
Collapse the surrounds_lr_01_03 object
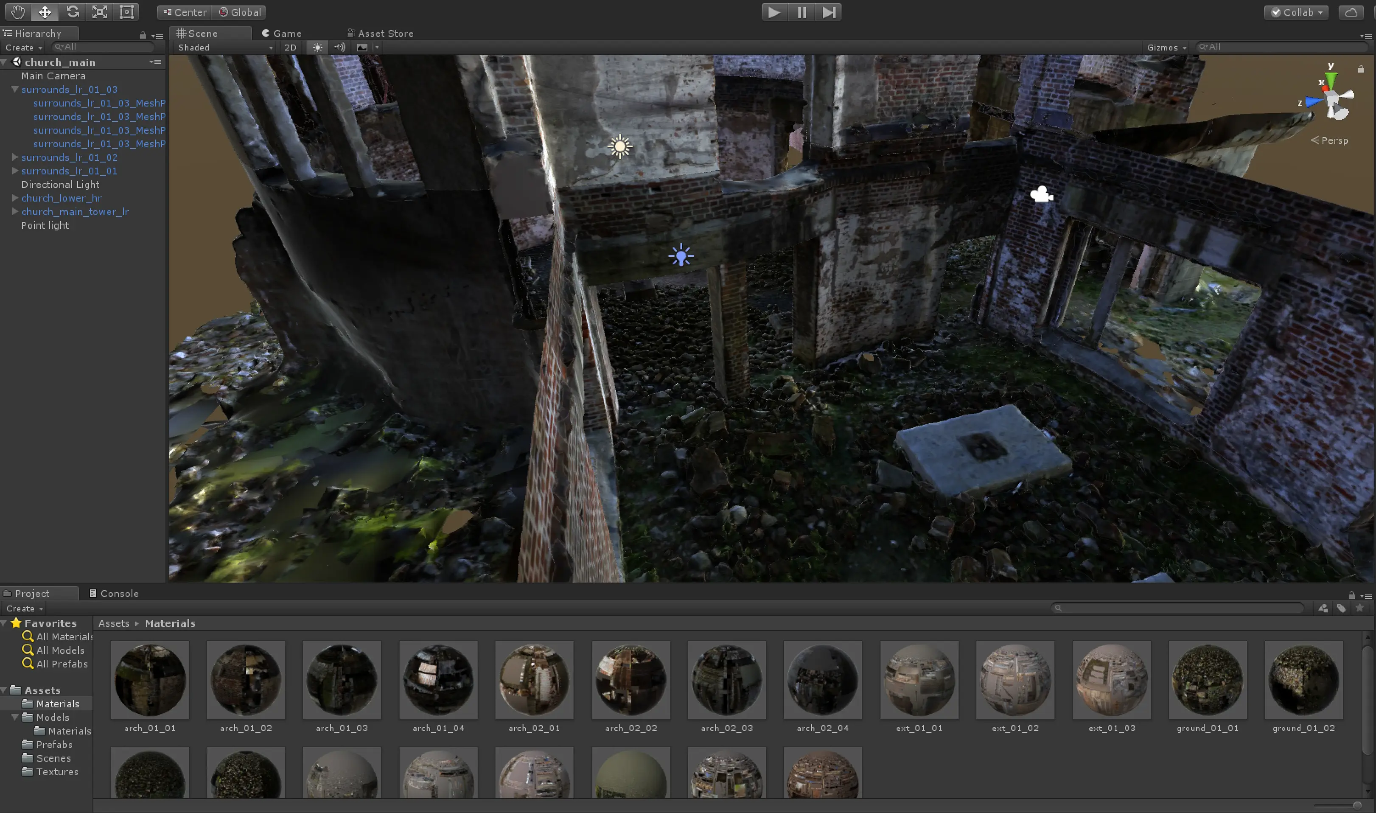tap(15, 89)
